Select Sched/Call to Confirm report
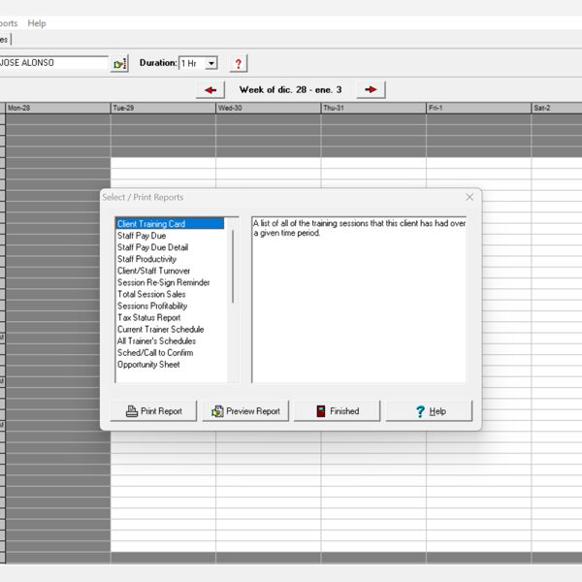582x582 pixels. pos(155,353)
